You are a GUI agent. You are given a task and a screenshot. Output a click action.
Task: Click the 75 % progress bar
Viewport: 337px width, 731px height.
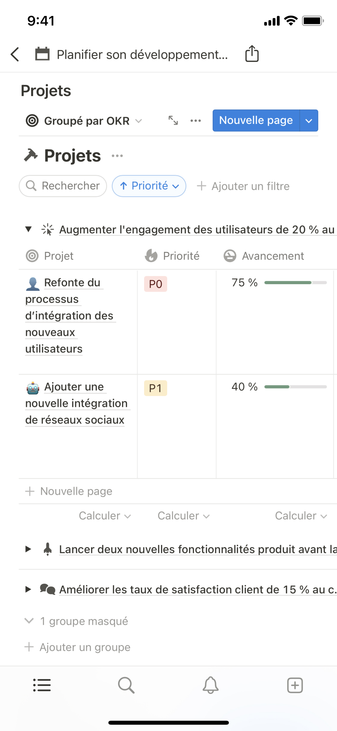[295, 283]
